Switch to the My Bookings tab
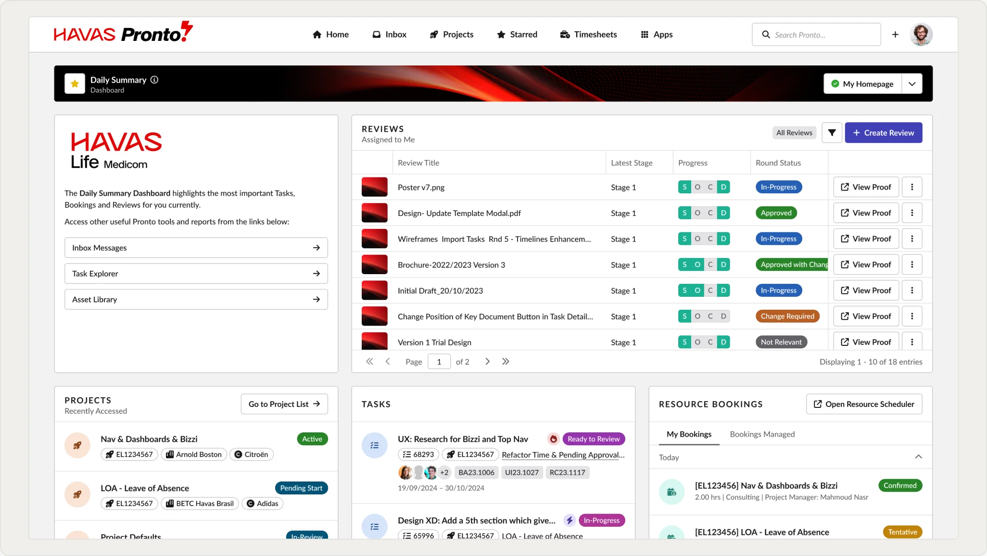987x556 pixels. pos(689,434)
